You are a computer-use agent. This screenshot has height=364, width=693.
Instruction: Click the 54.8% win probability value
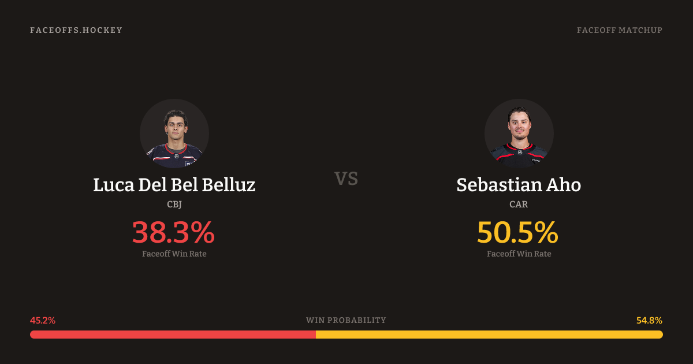click(649, 321)
